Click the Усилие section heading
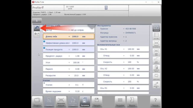Screen dimensions: 193x108 (x=46, y=81)
